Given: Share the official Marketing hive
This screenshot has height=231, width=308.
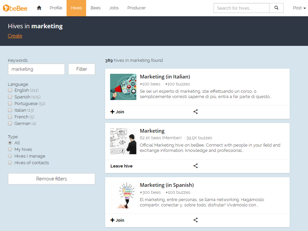Looking at the screenshot, I should (196, 166).
